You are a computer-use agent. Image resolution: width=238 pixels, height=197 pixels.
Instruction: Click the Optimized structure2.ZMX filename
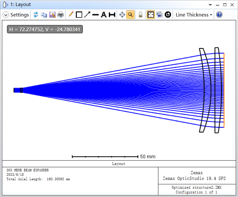[x=196, y=187]
